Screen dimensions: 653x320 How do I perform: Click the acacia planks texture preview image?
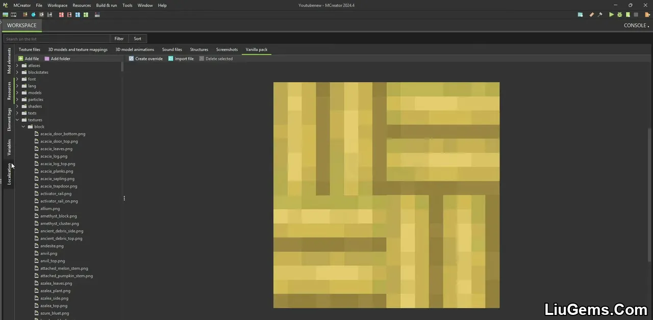386,195
